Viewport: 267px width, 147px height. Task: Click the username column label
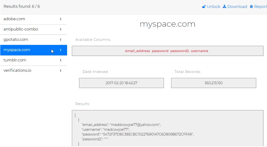tap(199, 51)
